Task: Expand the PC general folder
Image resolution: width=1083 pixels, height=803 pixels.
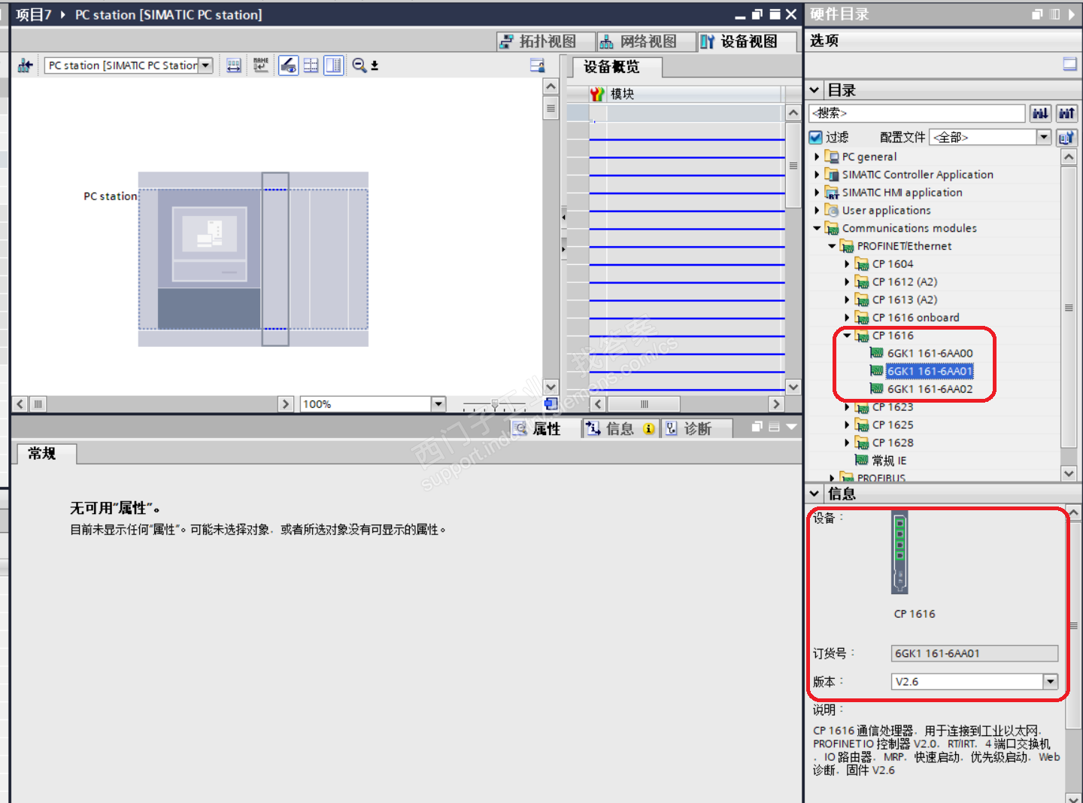Action: tap(817, 157)
